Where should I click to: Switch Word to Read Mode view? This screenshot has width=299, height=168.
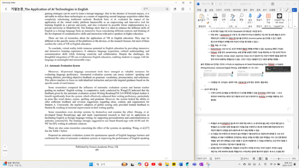pos(254,158)
